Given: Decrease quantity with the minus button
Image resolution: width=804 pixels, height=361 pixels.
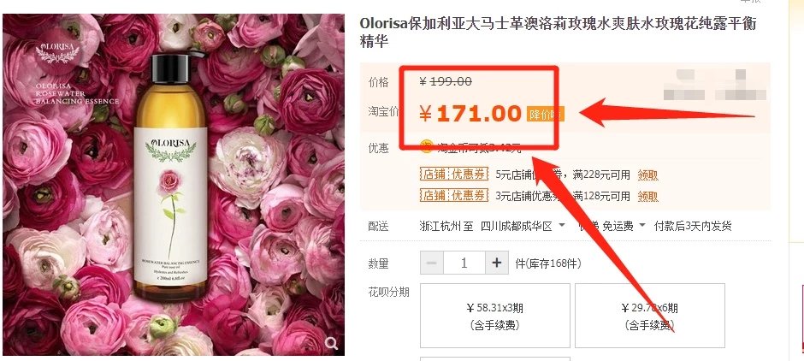Looking at the screenshot, I should (432, 263).
